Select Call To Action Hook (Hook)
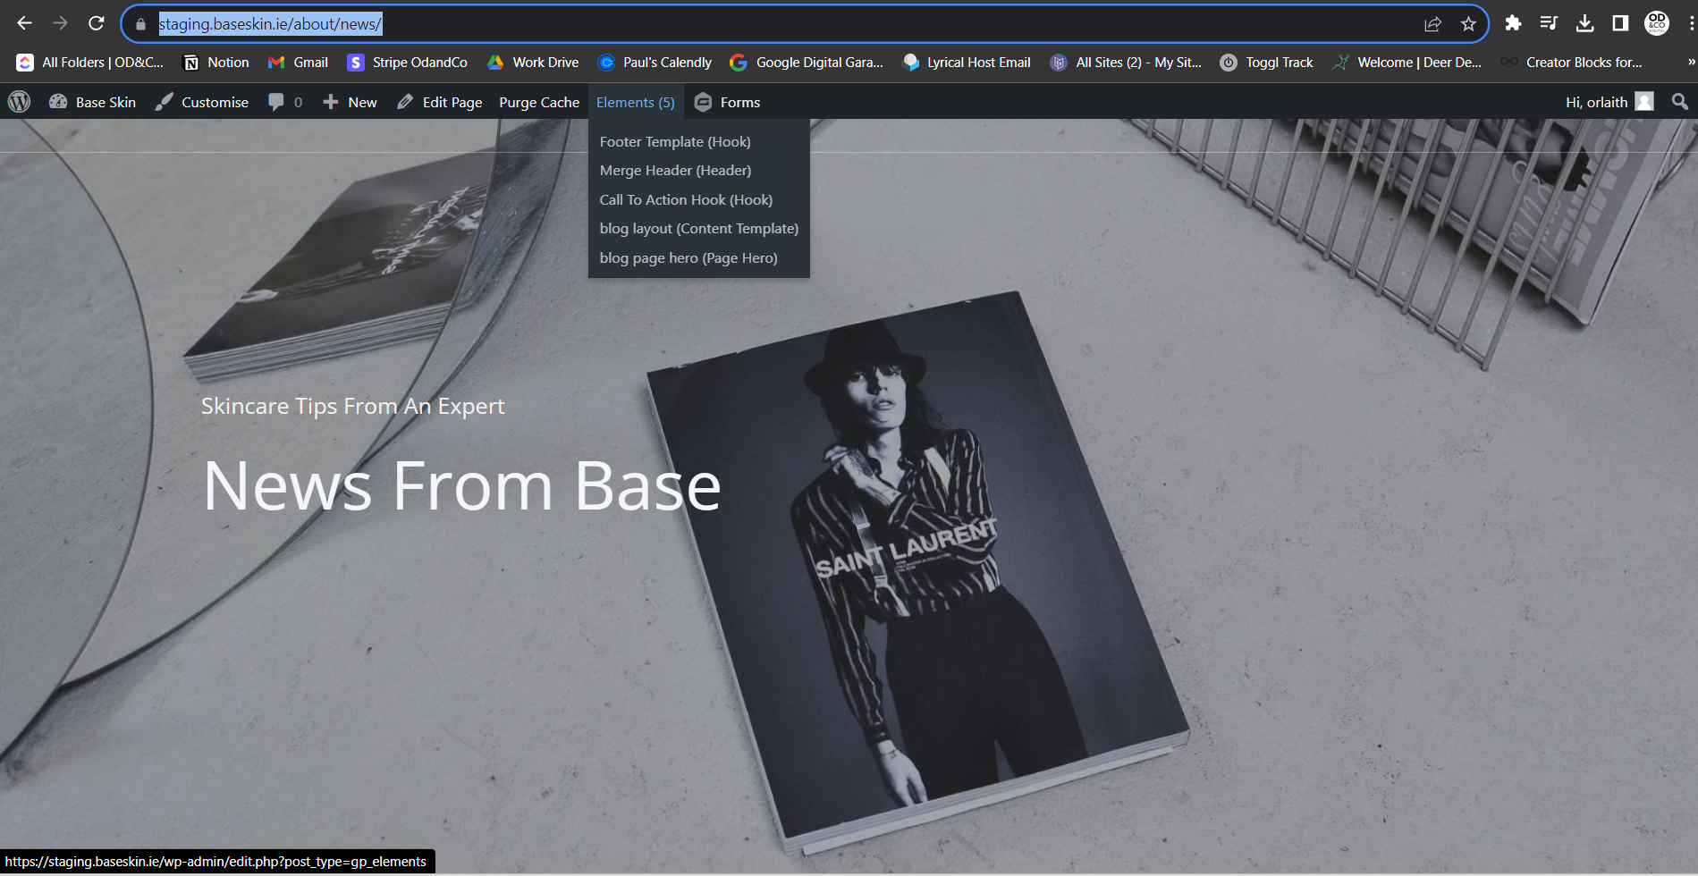 pyautogui.click(x=686, y=199)
